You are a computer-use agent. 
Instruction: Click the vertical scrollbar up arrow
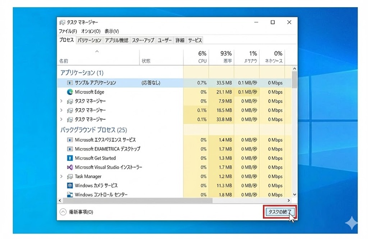pyautogui.click(x=295, y=68)
